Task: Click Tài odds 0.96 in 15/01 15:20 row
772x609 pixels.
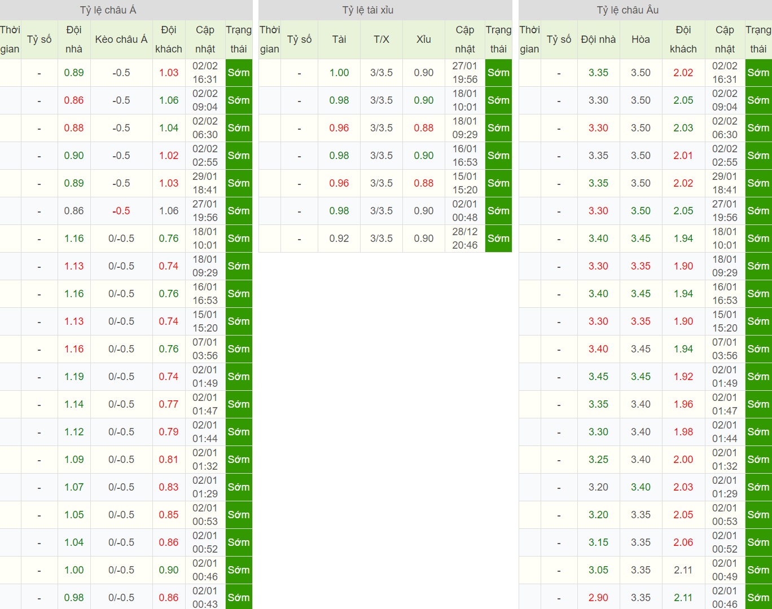Action: click(339, 183)
